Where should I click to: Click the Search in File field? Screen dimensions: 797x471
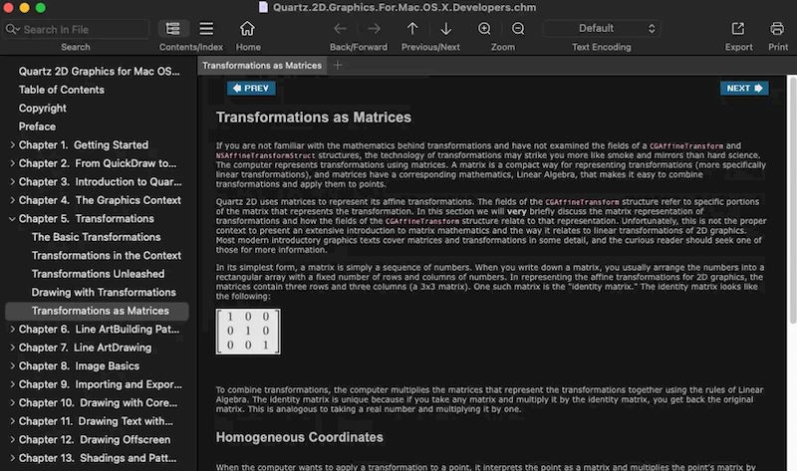pos(76,30)
